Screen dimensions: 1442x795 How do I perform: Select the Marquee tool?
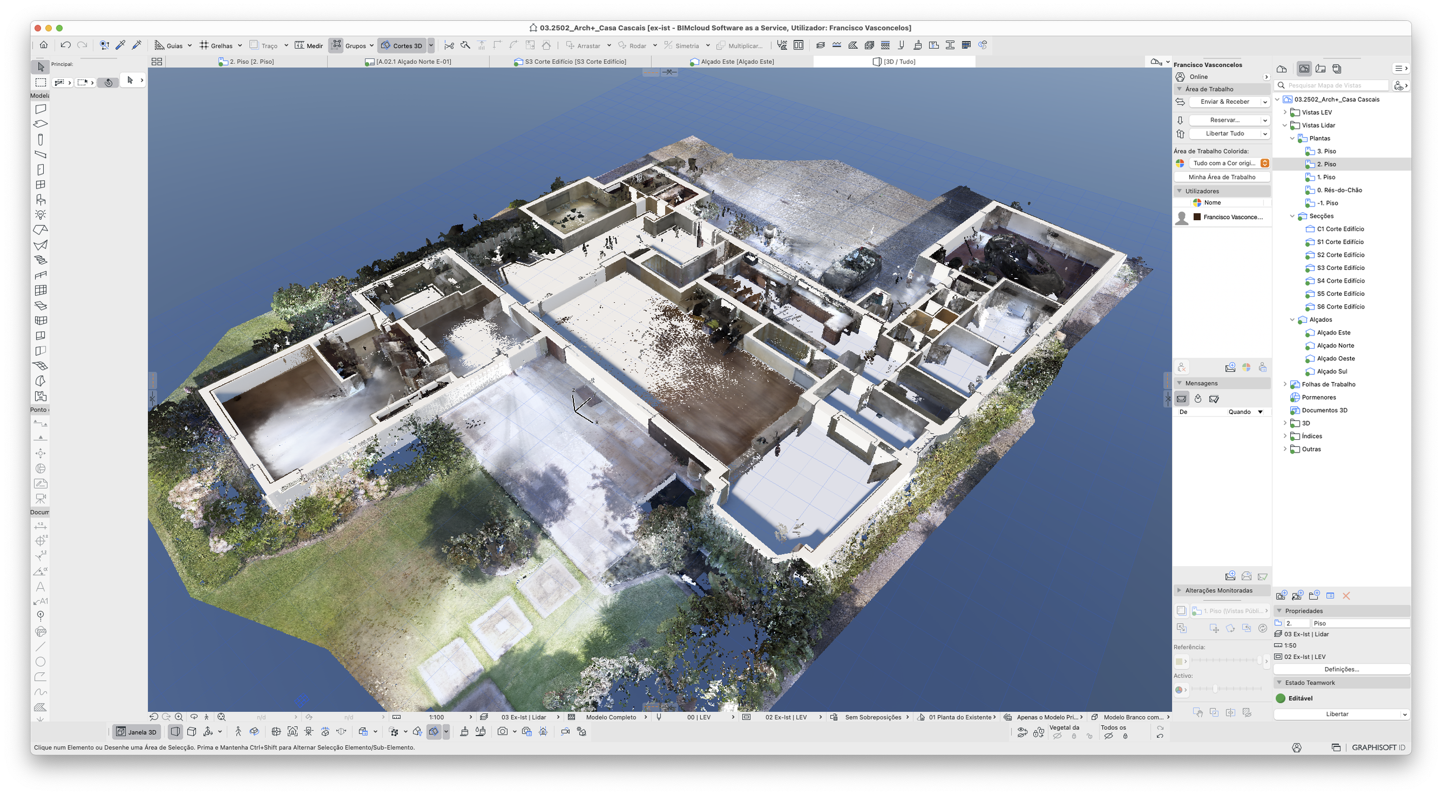(x=40, y=82)
